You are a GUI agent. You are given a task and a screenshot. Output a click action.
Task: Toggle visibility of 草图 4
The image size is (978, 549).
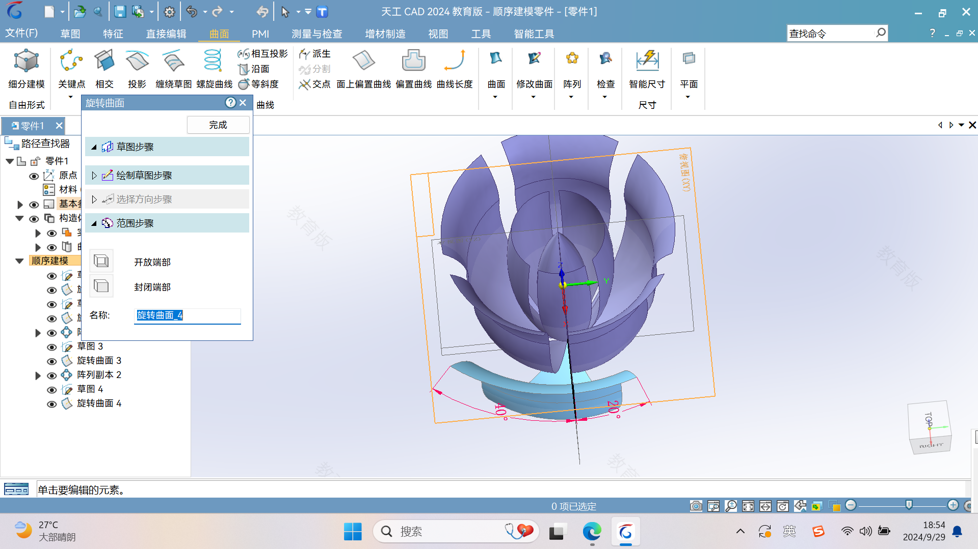point(51,390)
